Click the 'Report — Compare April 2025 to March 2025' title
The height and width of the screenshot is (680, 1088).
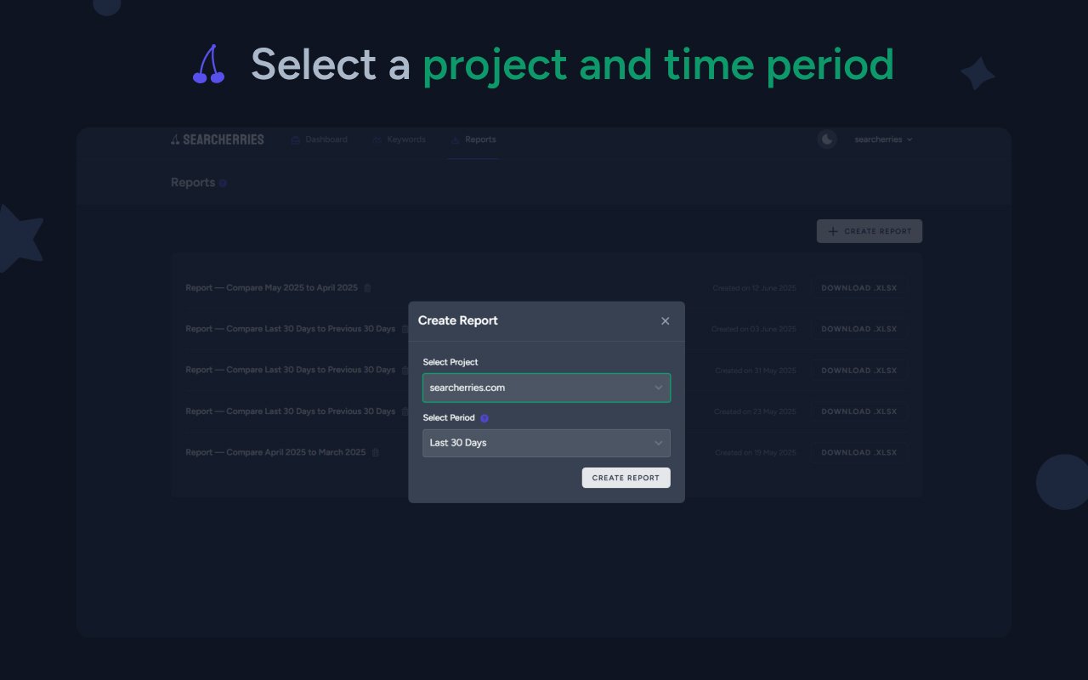(275, 452)
